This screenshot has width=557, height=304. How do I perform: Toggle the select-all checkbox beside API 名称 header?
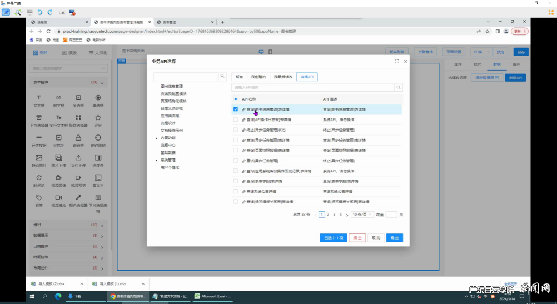click(x=236, y=99)
